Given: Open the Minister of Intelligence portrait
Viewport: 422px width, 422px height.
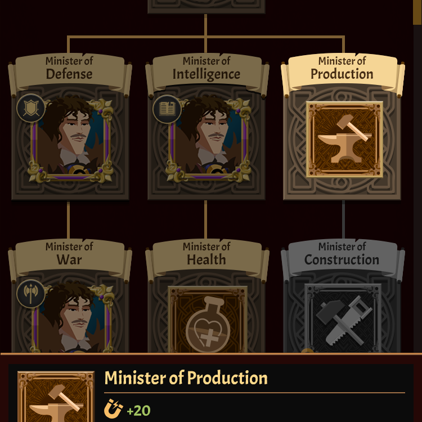Looking at the screenshot, I should [x=208, y=141].
